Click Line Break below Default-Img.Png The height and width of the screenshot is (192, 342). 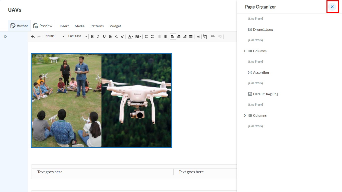pos(255,104)
